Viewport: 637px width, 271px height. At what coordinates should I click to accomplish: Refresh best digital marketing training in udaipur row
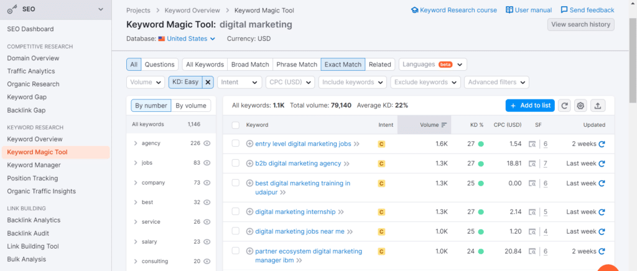(602, 183)
